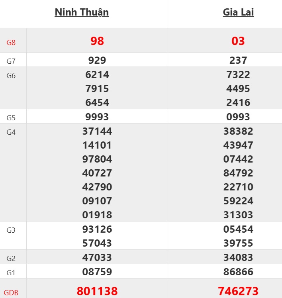Select G4 number 22710
Screen dimensions: 282x298
238,187
